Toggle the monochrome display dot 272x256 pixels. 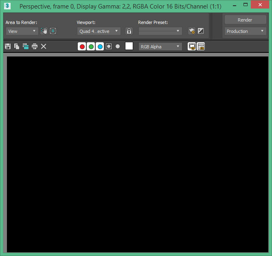click(118, 46)
